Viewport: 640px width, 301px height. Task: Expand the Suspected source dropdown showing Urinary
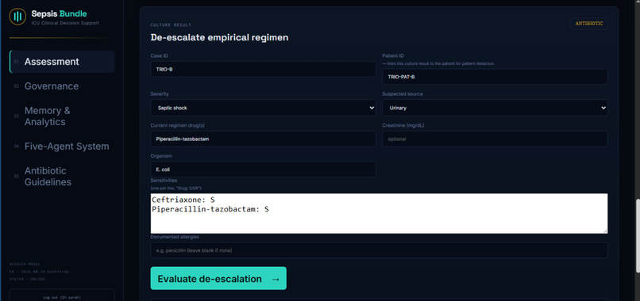[x=495, y=108]
